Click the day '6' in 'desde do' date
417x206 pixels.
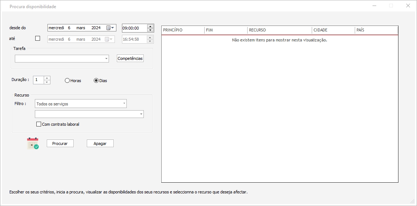[x=69, y=28]
